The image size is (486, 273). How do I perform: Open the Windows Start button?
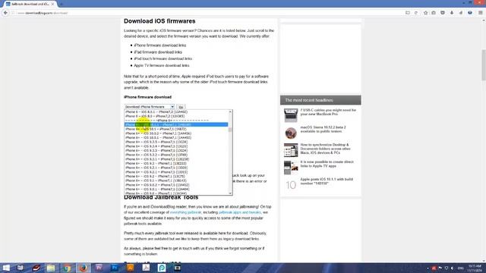(6, 268)
